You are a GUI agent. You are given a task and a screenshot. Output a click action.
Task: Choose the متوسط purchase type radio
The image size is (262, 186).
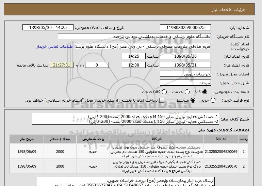coord(193,101)
